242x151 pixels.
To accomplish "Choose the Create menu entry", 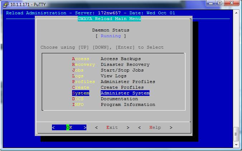I will pos(81,87).
